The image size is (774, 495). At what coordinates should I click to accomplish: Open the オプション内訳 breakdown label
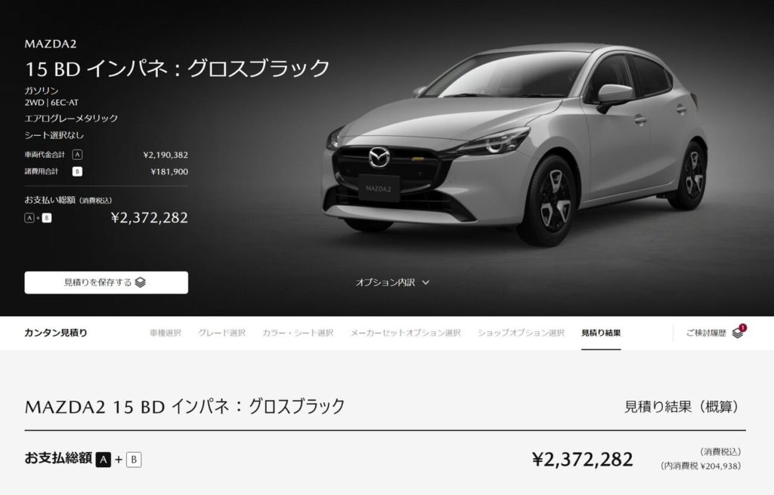pos(385,282)
